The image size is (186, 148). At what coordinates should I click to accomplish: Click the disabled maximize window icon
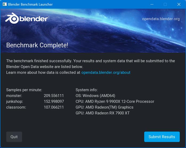coord(165,5)
